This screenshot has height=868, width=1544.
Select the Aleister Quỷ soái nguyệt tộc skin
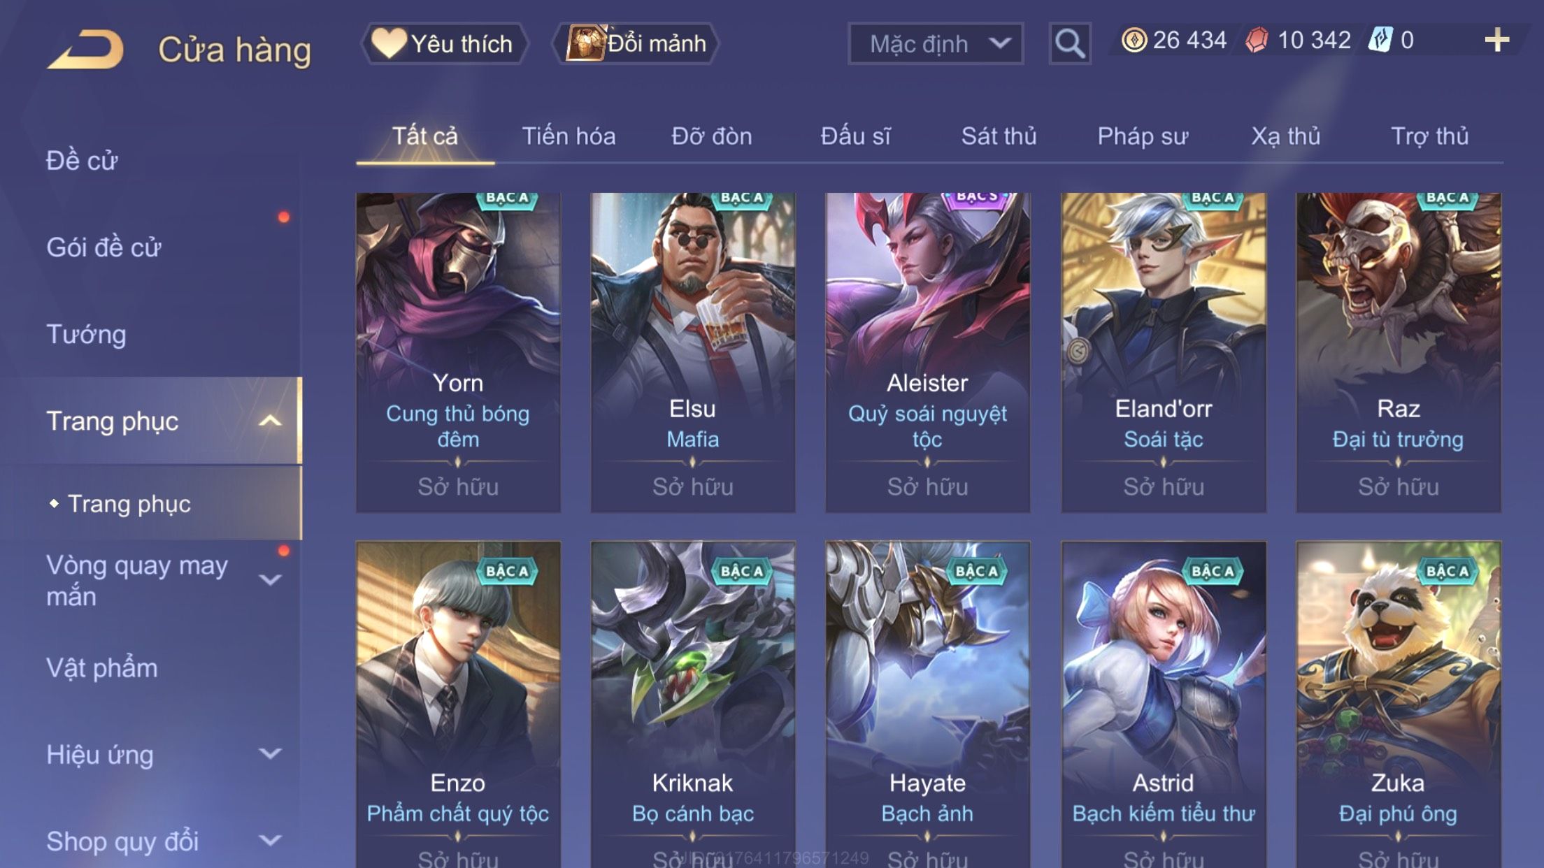pos(927,352)
